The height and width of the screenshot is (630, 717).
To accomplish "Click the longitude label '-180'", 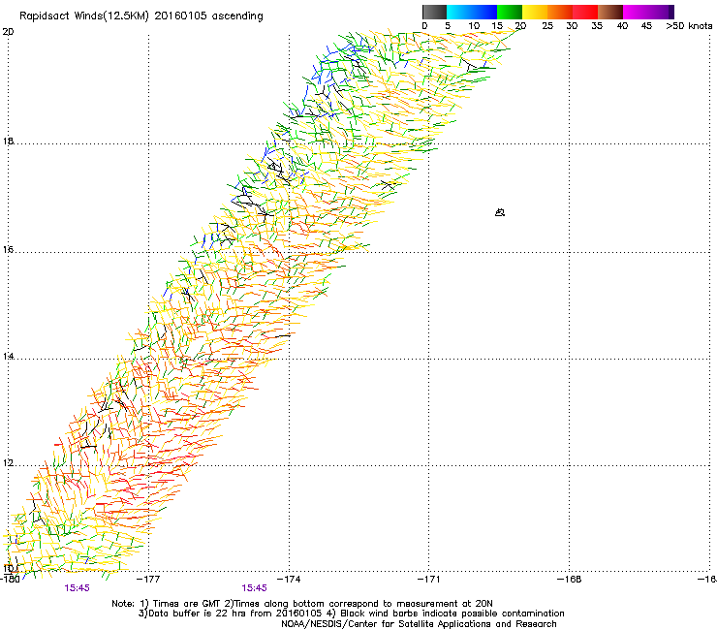I will pyautogui.click(x=10, y=580).
